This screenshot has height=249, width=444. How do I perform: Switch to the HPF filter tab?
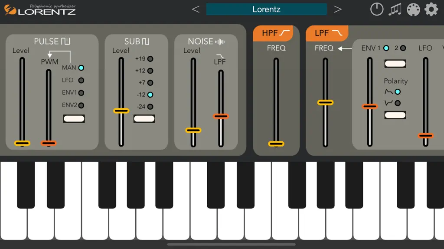(x=273, y=33)
